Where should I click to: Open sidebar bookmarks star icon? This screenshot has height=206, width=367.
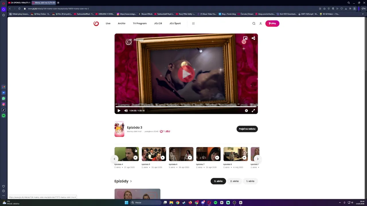(3, 15)
